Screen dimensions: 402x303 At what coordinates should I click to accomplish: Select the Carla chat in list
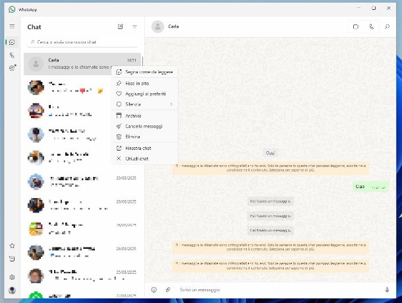coord(82,64)
